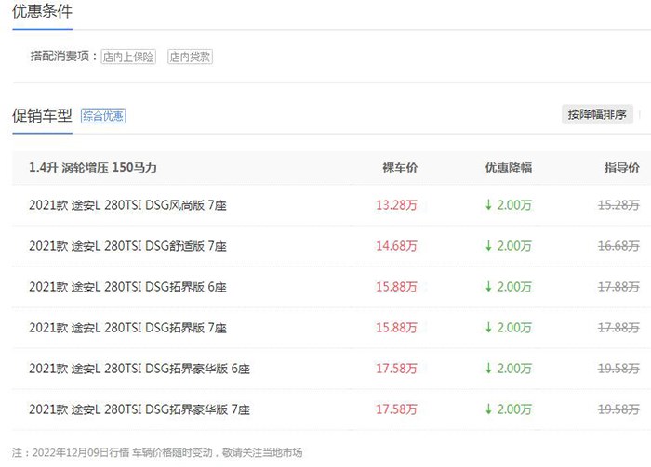The width and height of the screenshot is (651, 467).
Task: Open 2021款 途安L 280TSI DSG拓界版 7座
Action: 128,328
